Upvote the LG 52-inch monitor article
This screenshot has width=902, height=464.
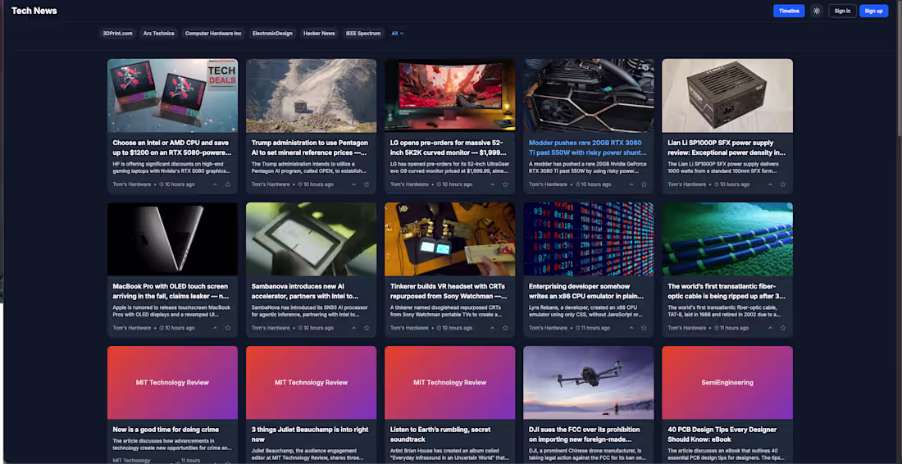[493, 184]
